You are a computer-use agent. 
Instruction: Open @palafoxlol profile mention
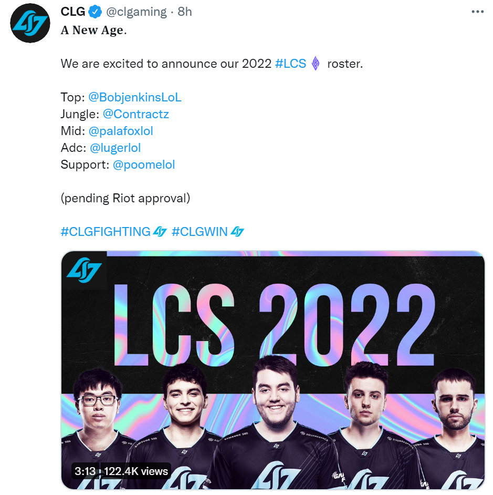[121, 131]
